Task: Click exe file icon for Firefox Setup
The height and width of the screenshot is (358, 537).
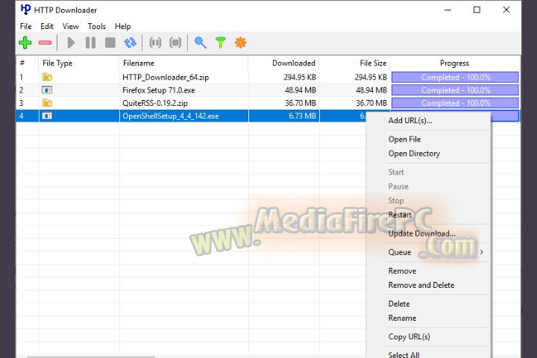Action: coord(47,90)
